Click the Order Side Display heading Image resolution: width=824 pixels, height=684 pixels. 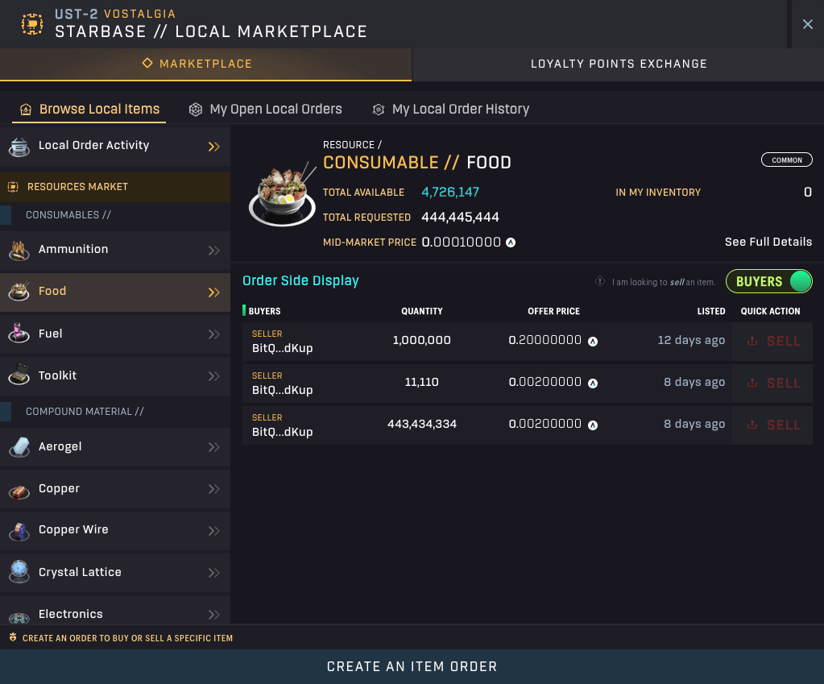[300, 280]
